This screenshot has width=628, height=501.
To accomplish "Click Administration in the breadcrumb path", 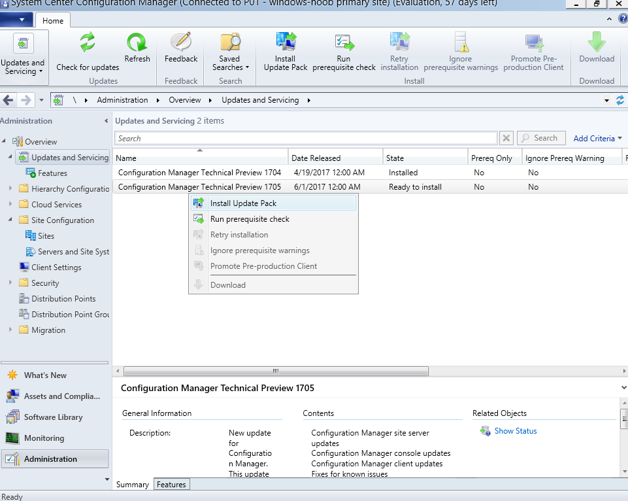I will [x=122, y=100].
